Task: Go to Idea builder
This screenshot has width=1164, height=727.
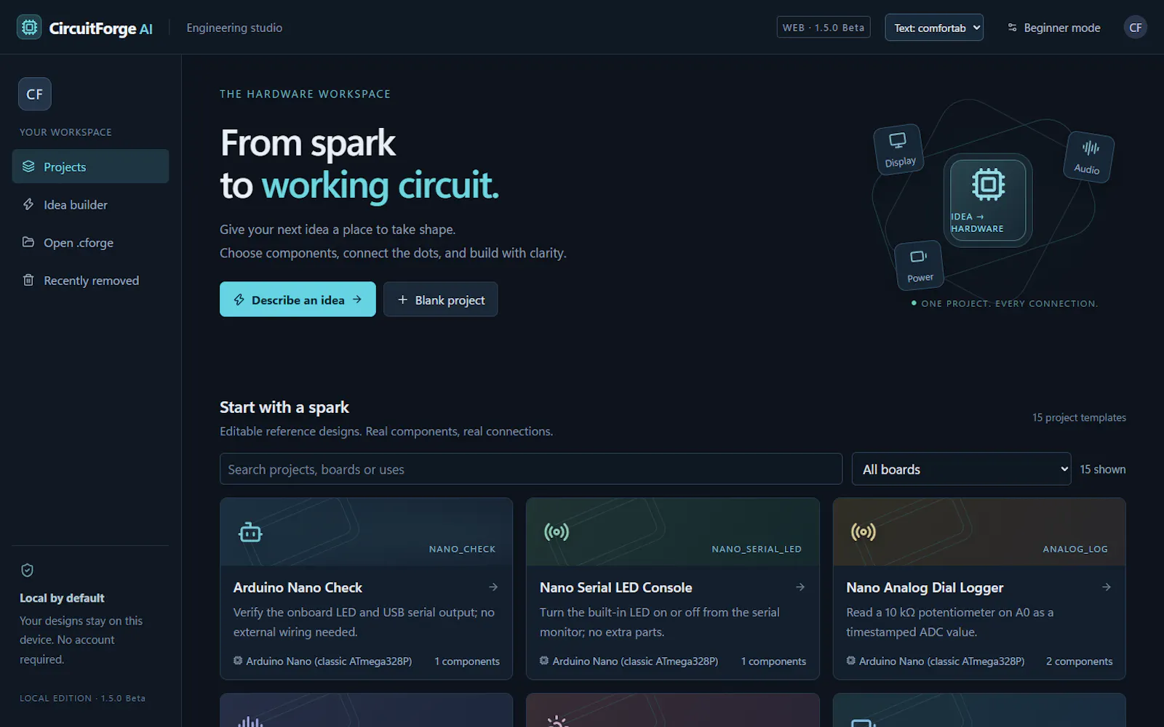Action: (x=90, y=204)
